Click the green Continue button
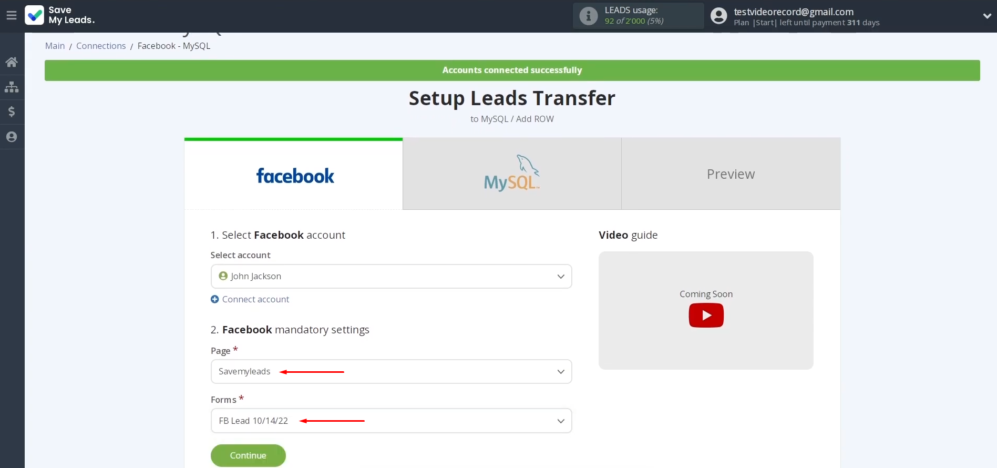Viewport: 997px width, 468px height. pyautogui.click(x=248, y=455)
